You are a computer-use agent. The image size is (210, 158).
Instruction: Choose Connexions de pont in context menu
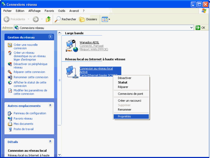[x=131, y=94]
